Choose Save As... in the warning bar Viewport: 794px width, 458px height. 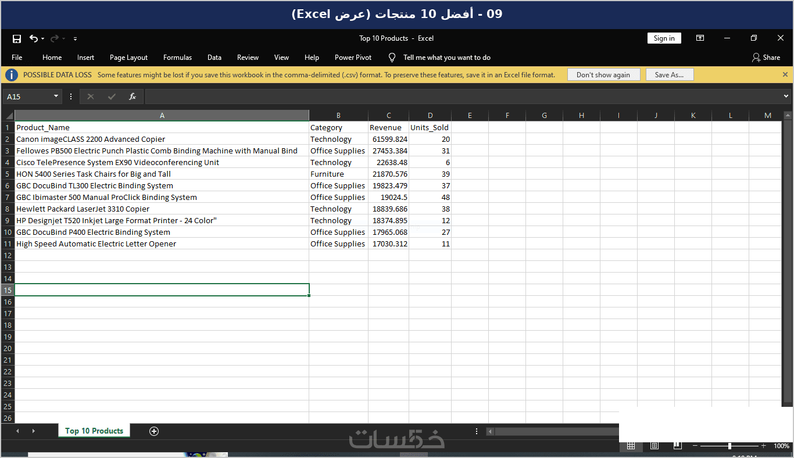[670, 75]
